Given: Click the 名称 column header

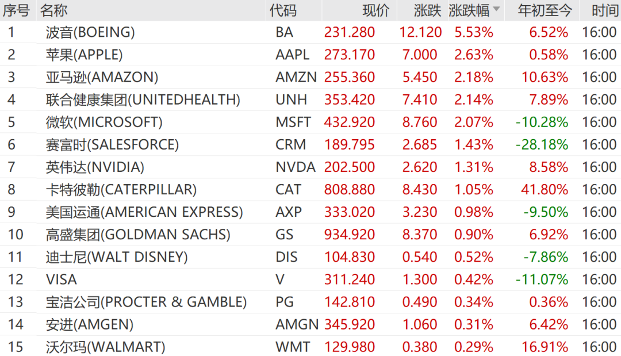Looking at the screenshot, I should pyautogui.click(x=54, y=10).
